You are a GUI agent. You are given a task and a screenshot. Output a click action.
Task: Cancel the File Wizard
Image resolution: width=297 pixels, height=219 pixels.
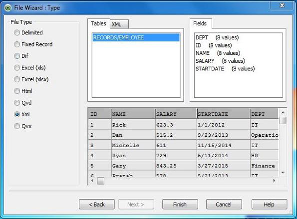(x=224, y=205)
